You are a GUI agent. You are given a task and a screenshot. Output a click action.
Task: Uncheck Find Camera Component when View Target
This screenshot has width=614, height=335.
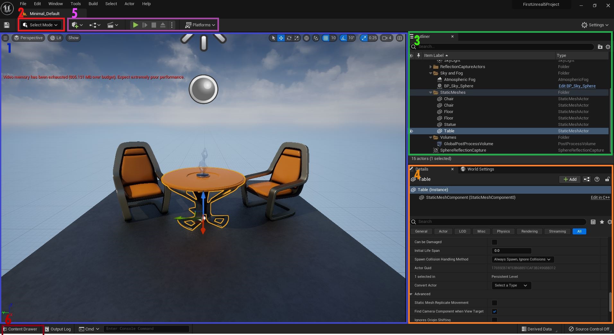click(495, 312)
